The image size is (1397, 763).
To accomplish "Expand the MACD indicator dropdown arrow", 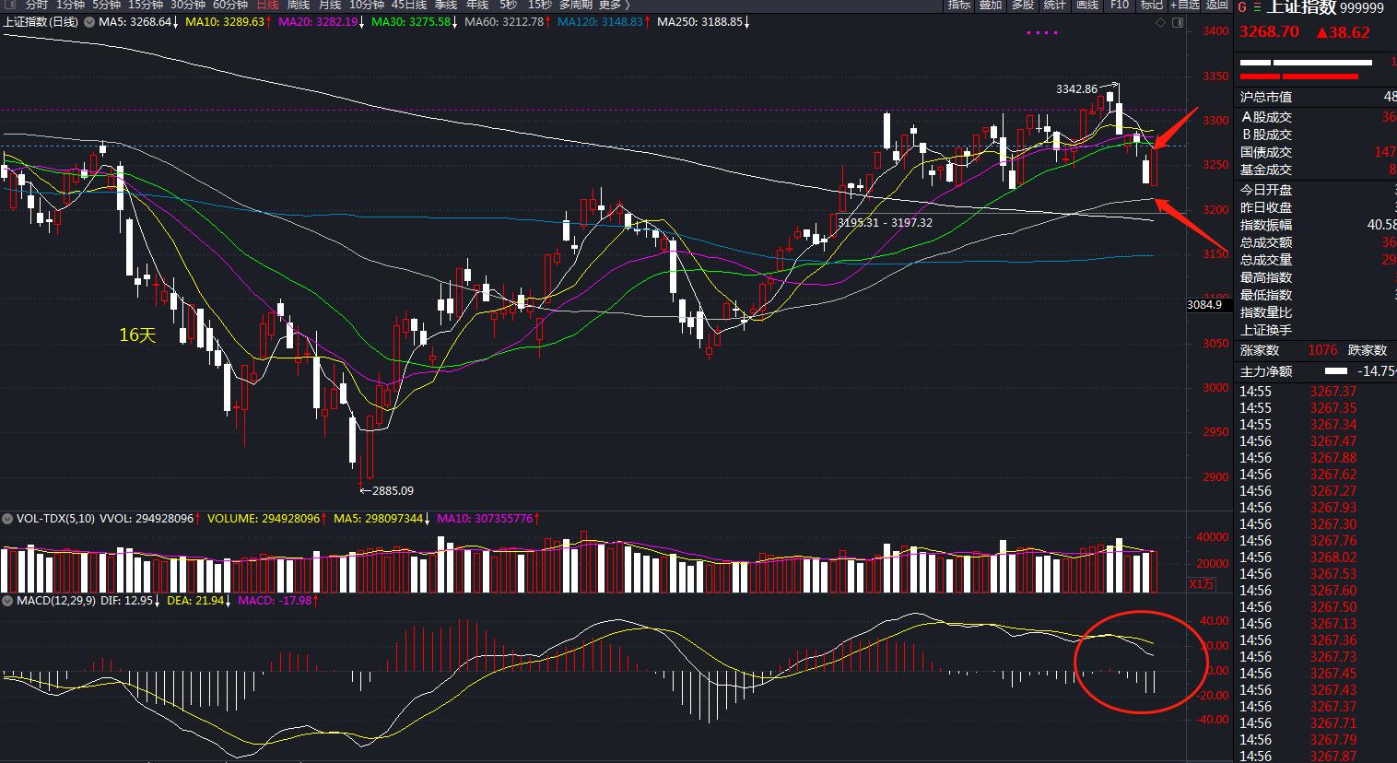I will (x=9, y=601).
